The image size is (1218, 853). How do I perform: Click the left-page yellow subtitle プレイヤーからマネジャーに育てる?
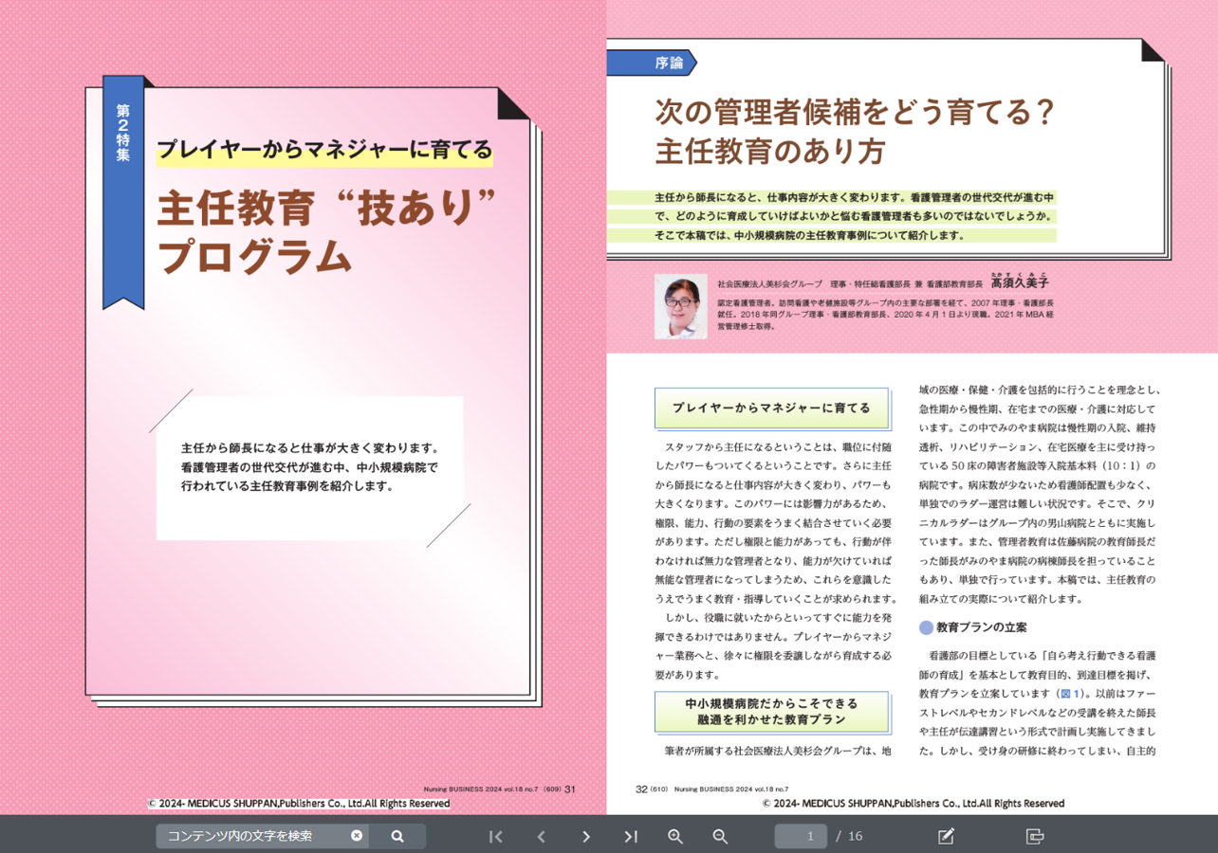coord(324,150)
